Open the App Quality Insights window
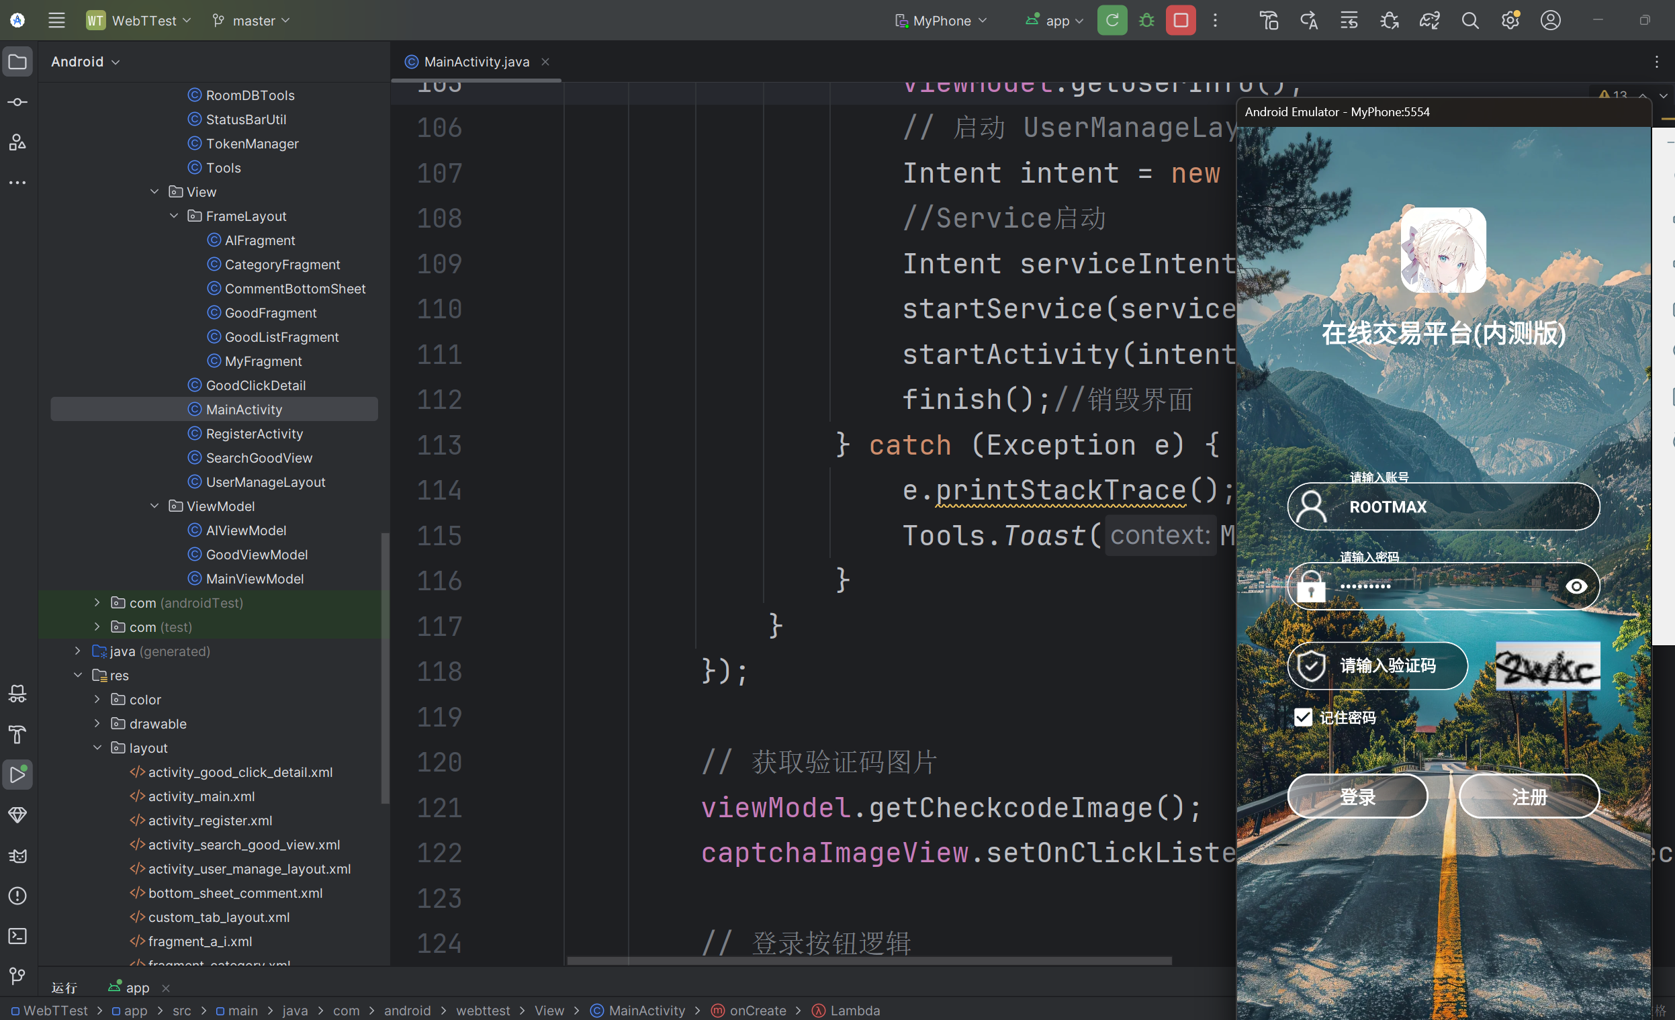Screen dimensions: 1675x1020 click(x=17, y=815)
